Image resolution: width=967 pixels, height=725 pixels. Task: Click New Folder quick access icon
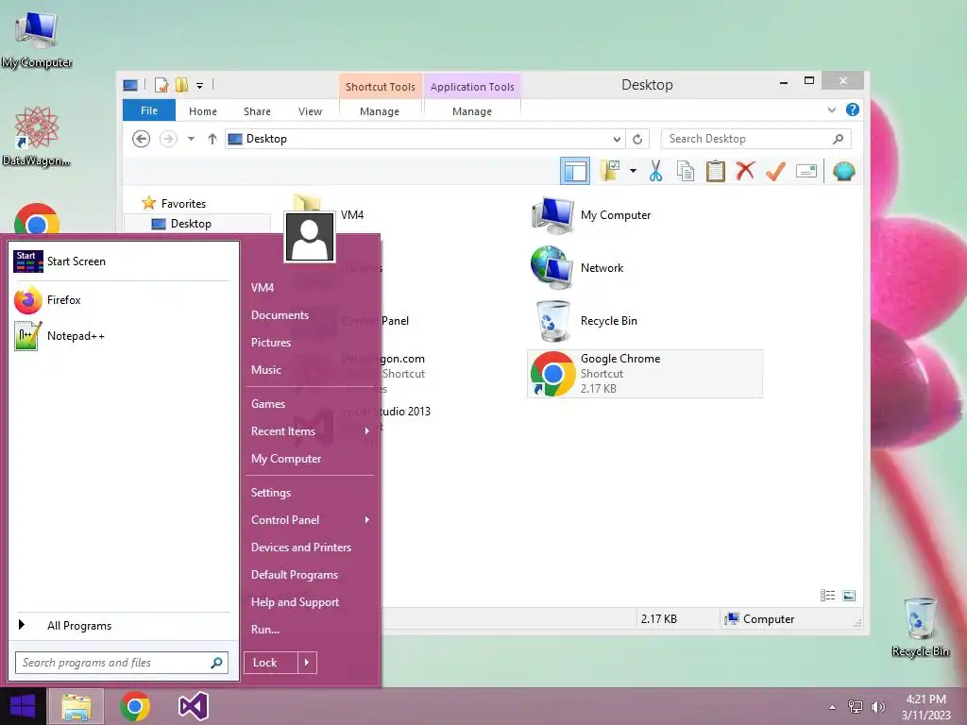(181, 85)
